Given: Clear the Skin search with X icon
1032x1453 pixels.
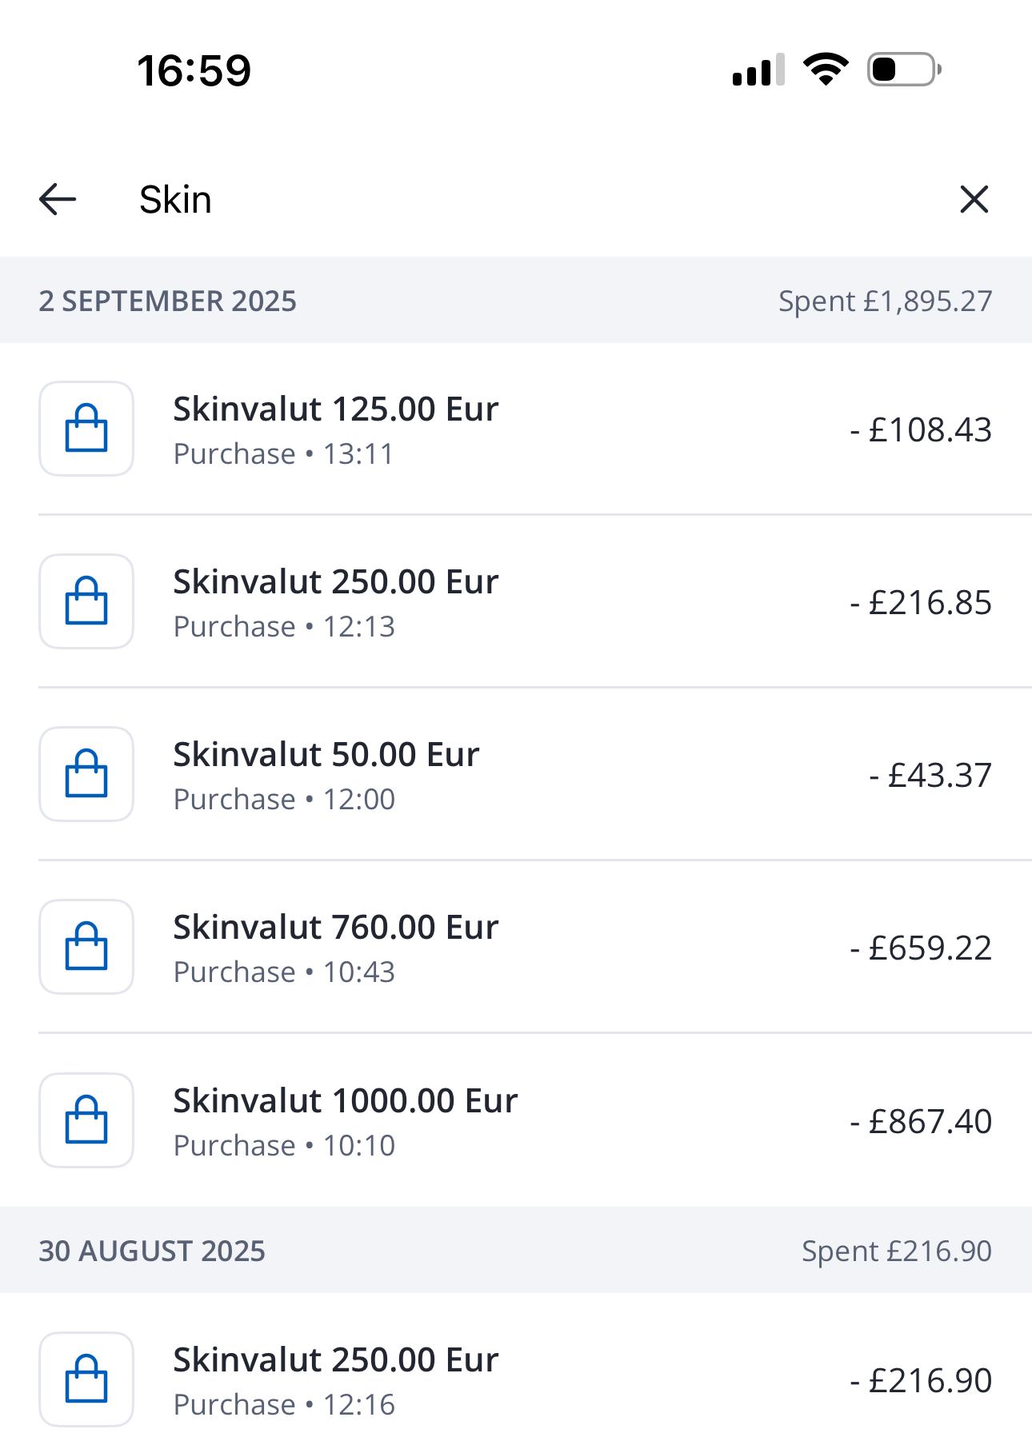Looking at the screenshot, I should click(974, 199).
